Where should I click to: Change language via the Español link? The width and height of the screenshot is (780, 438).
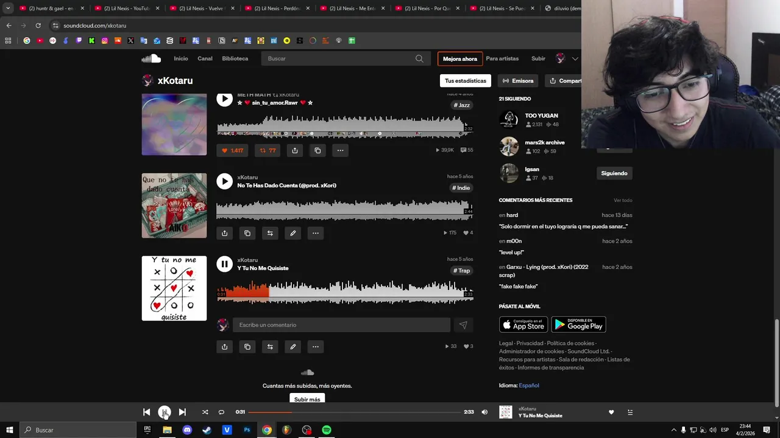click(529, 385)
